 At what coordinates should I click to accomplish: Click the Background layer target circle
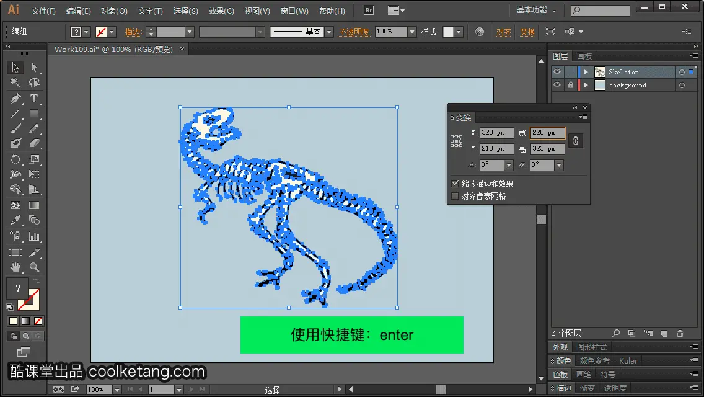tap(682, 85)
